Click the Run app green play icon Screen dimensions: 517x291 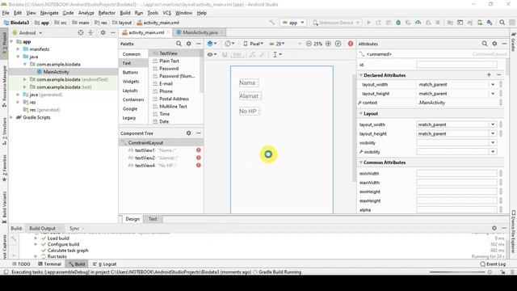click(368, 23)
